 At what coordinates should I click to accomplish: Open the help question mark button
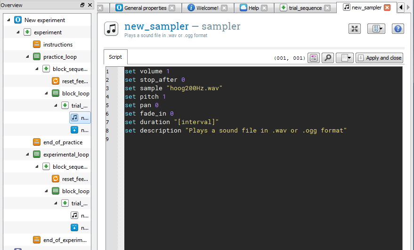(x=398, y=29)
